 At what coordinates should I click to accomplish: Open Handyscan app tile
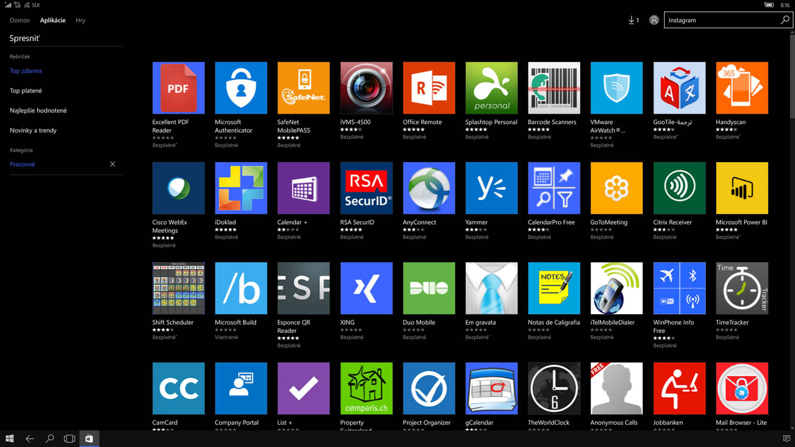[x=742, y=88]
